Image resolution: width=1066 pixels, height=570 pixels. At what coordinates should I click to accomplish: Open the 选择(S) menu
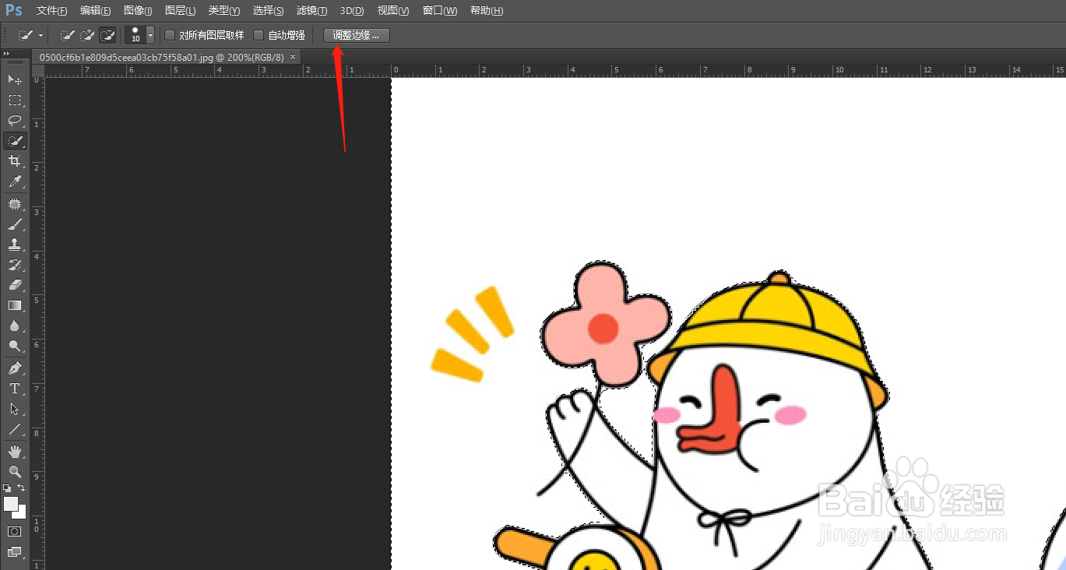268,11
